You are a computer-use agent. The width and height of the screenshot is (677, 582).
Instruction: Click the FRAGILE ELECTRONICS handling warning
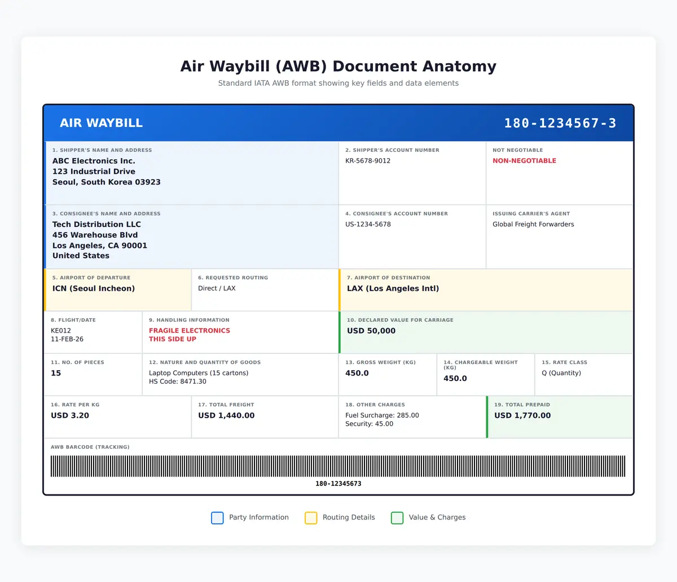(x=189, y=330)
